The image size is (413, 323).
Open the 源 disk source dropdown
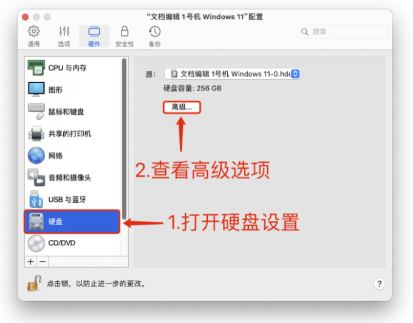233,73
